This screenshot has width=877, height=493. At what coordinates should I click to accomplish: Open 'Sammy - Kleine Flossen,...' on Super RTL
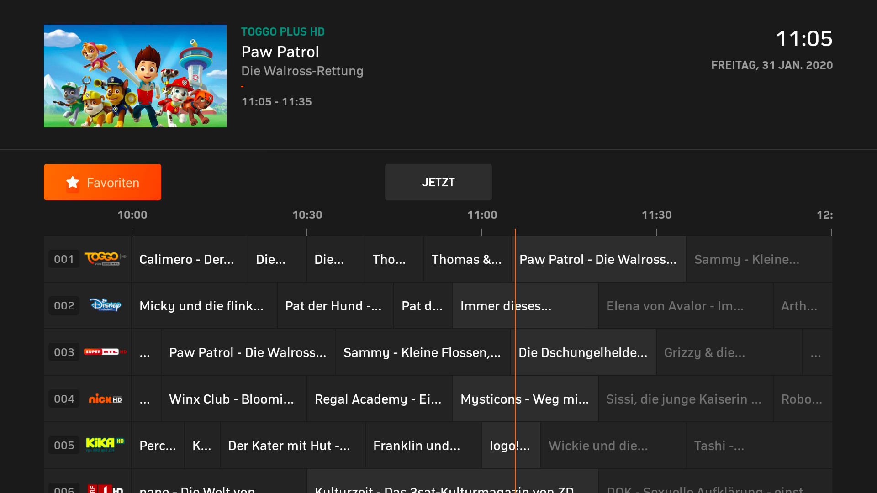(423, 352)
